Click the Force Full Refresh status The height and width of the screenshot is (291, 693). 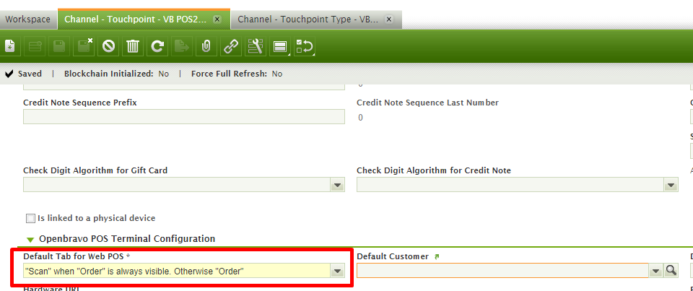[237, 74]
